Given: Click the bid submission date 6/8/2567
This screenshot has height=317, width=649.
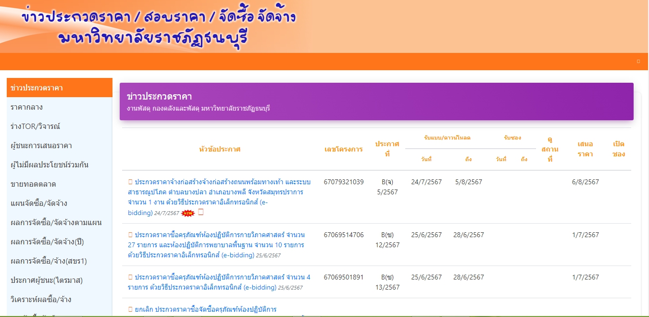Looking at the screenshot, I should tap(586, 182).
